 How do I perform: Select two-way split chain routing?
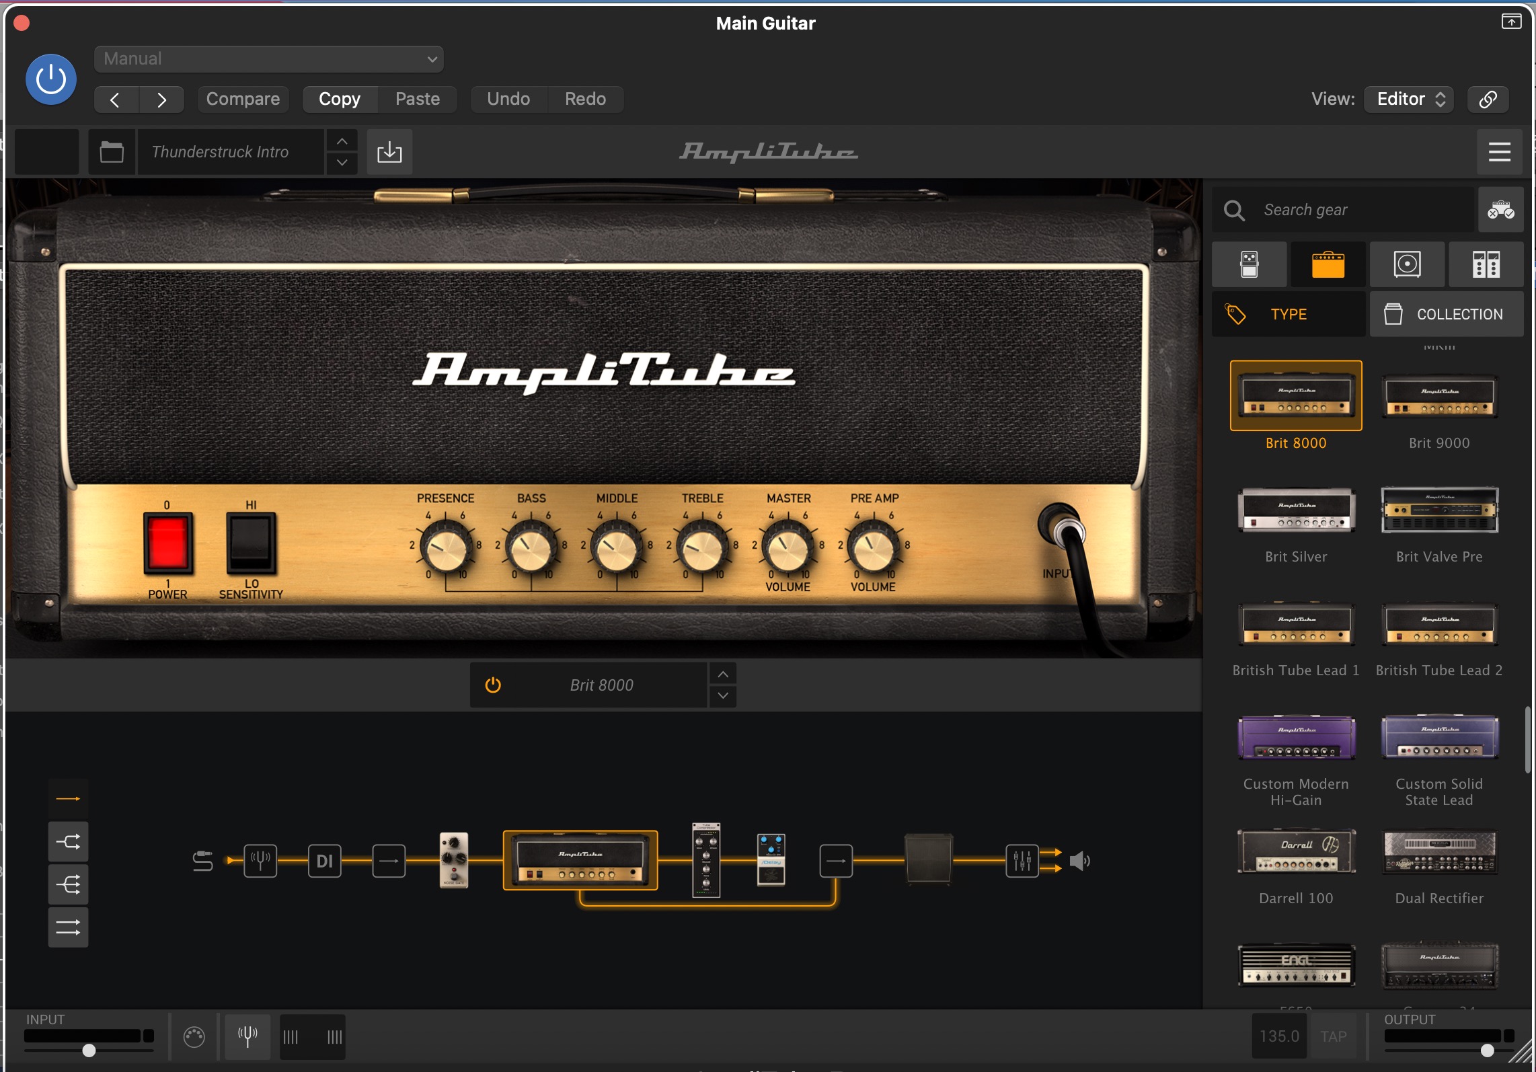click(68, 841)
